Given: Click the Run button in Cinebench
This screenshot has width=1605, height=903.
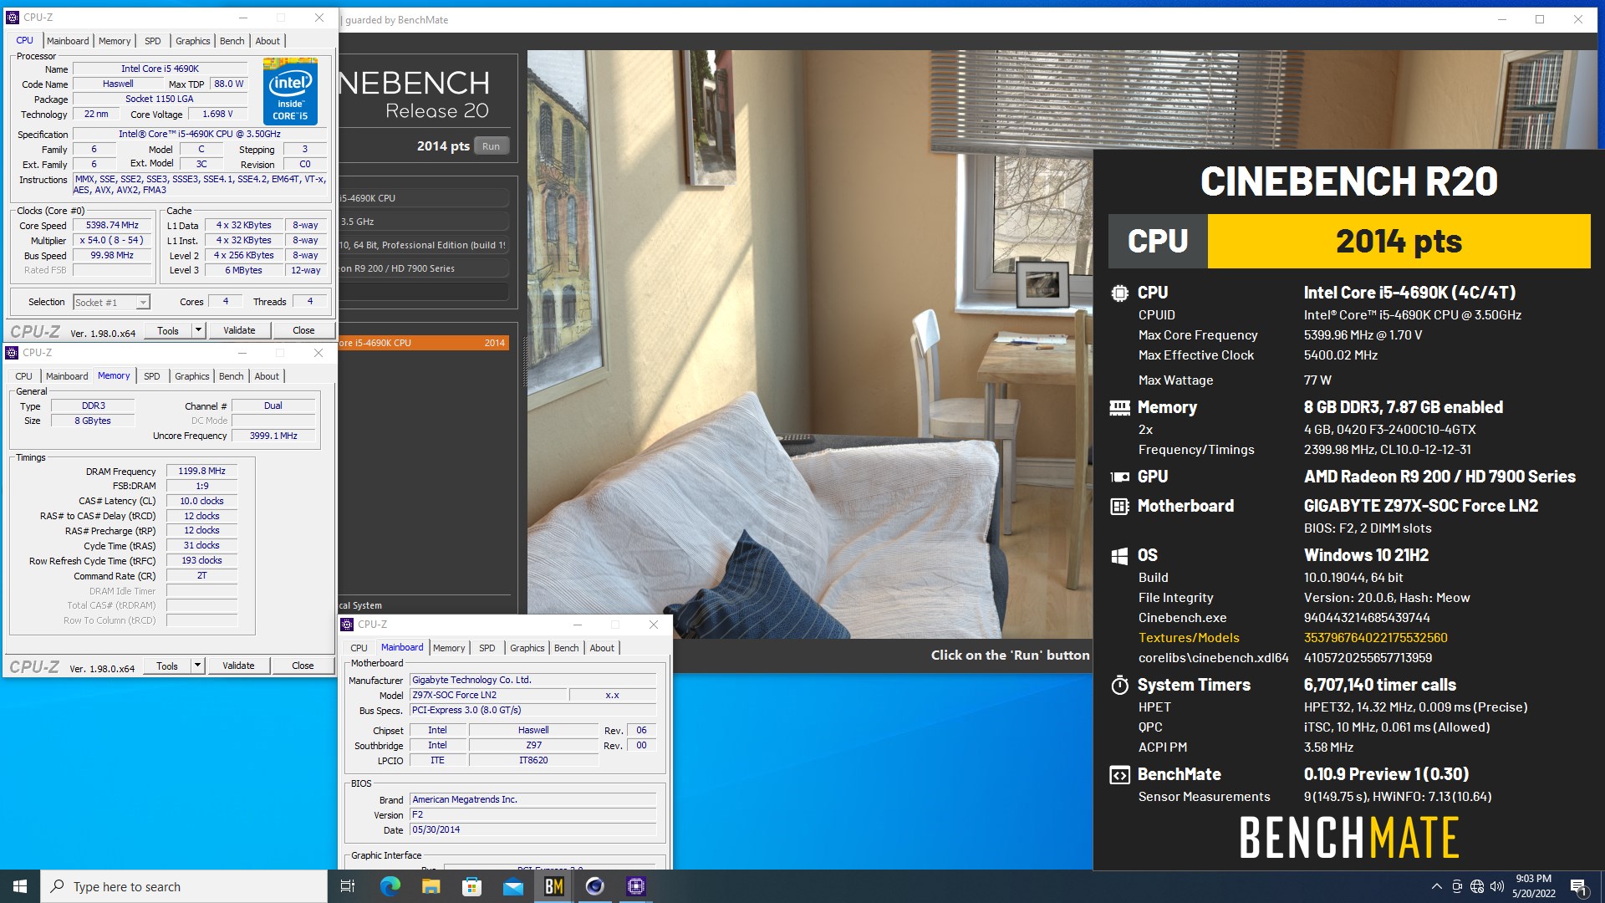Looking at the screenshot, I should 491,146.
